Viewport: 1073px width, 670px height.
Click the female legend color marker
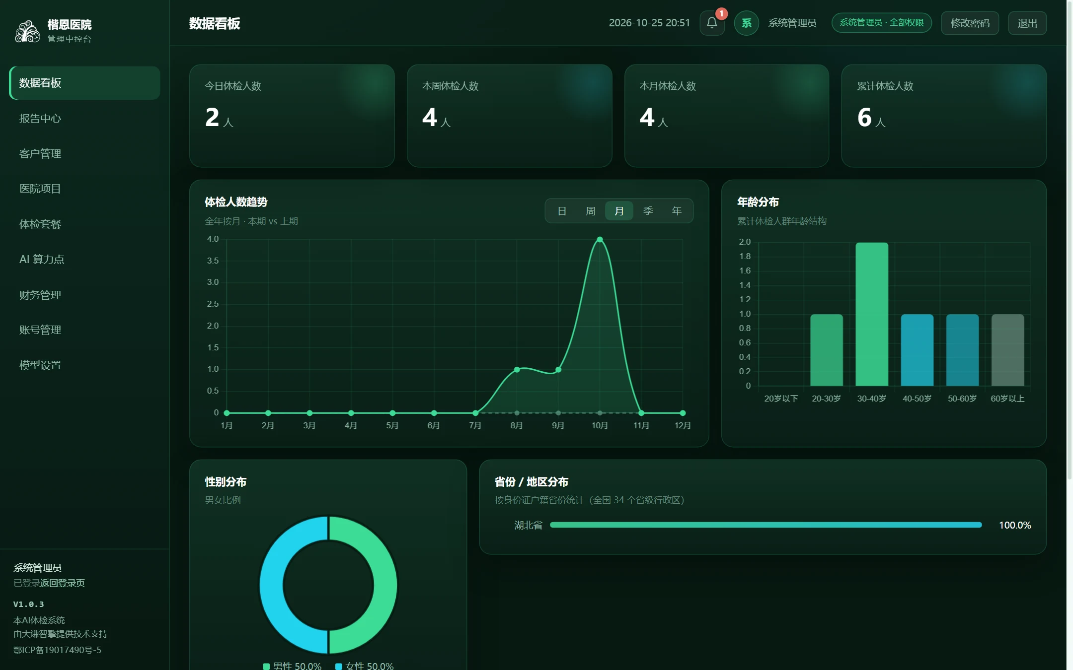[339, 666]
